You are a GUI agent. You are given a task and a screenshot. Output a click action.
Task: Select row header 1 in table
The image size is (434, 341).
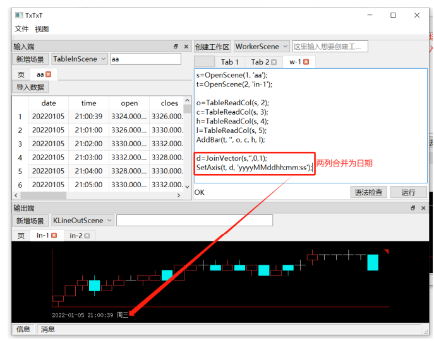(20, 117)
